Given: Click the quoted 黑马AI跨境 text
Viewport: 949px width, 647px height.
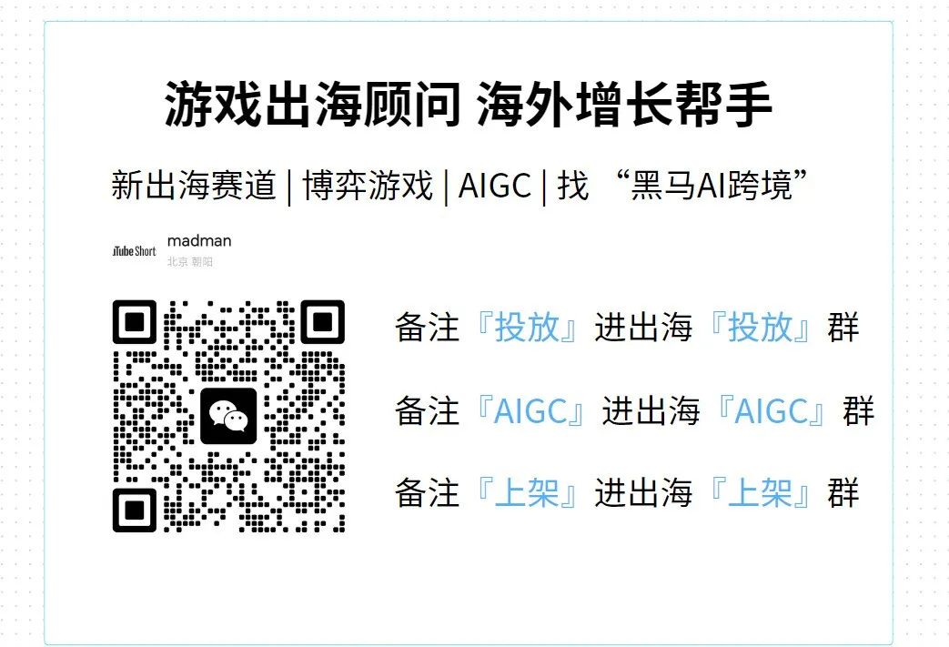Looking at the screenshot, I should coord(711,186).
